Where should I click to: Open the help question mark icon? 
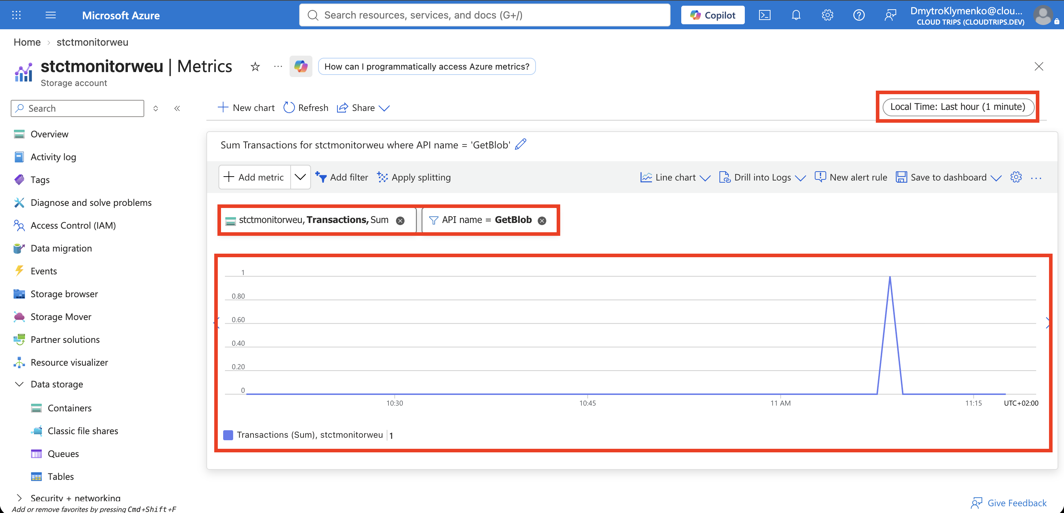859,15
